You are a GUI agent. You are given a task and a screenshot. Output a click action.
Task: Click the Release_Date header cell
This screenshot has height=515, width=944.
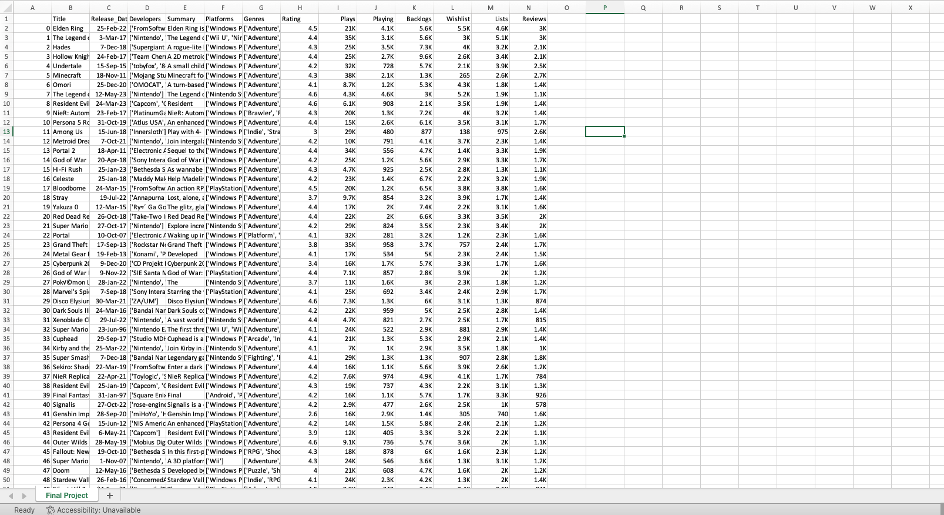pos(109,19)
